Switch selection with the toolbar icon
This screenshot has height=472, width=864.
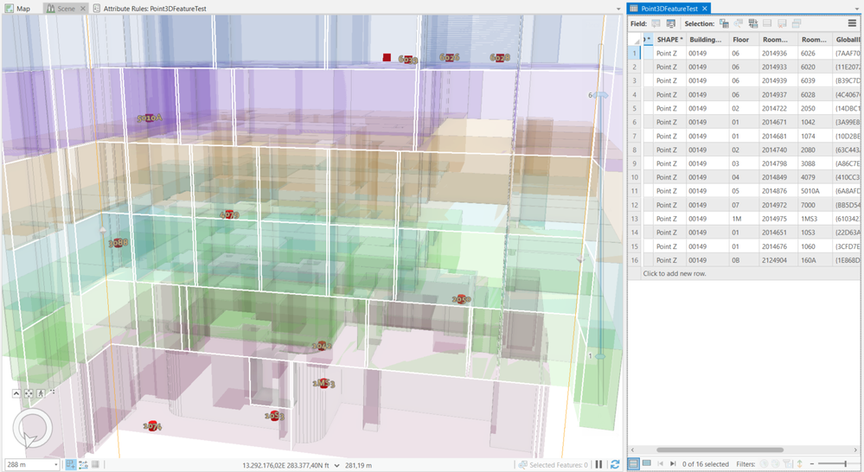[752, 23]
